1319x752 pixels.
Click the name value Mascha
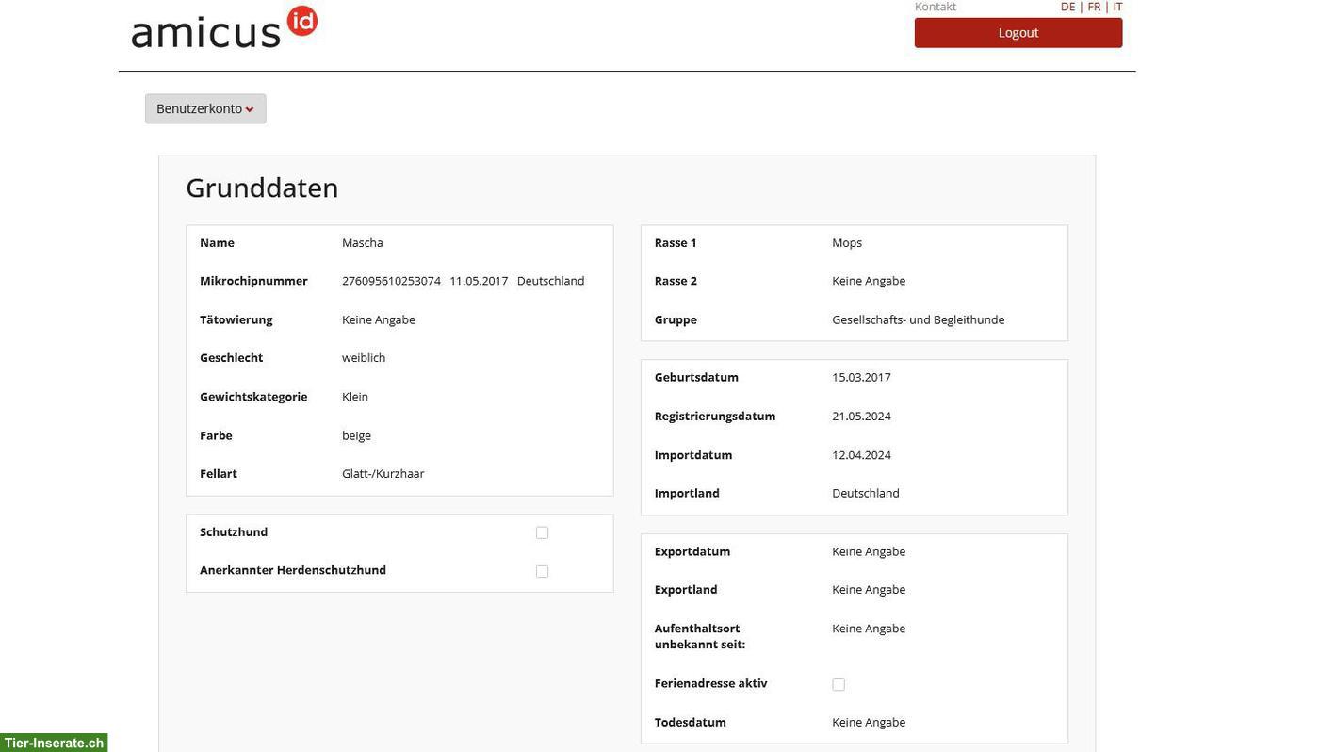[362, 242]
